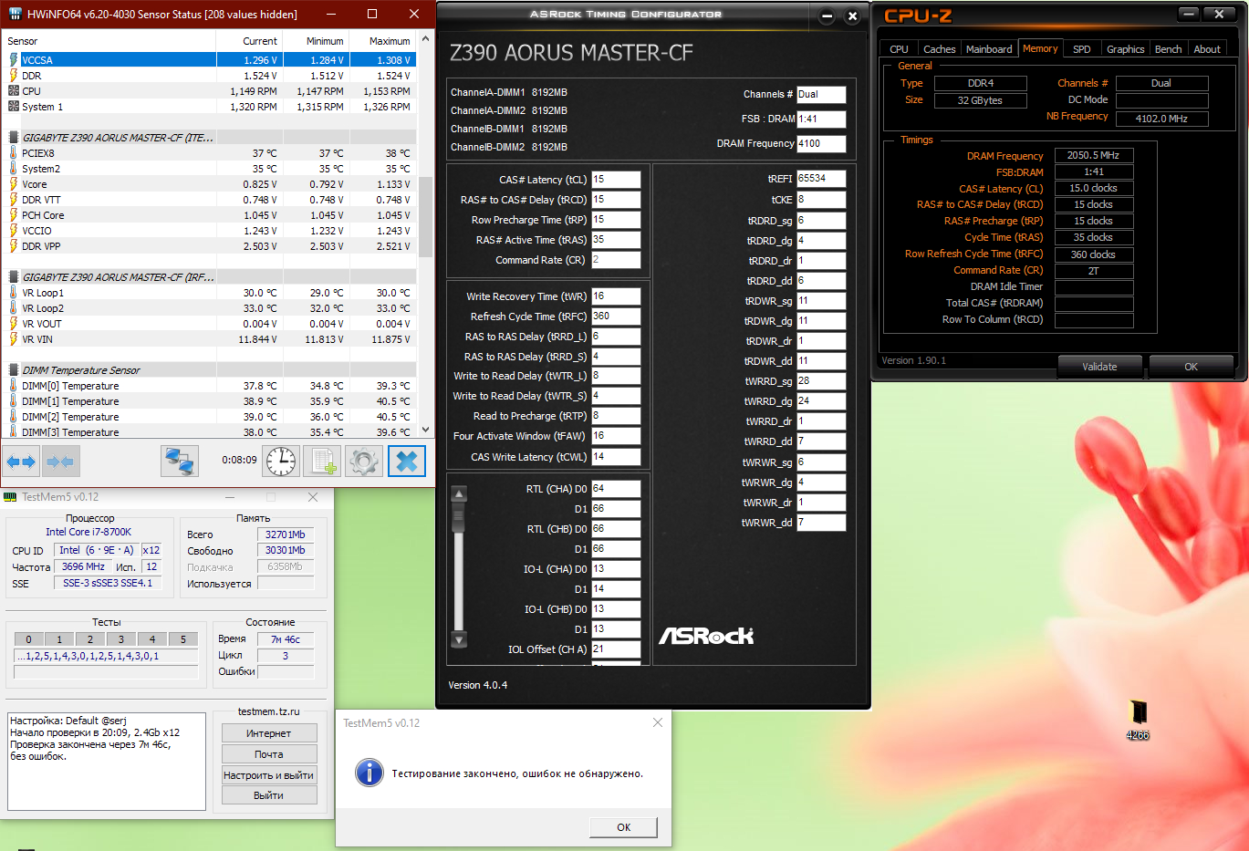
Task: Click the chip icon of the GIGABYTE (IRF group
Action: [x=14, y=277]
